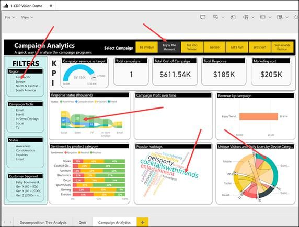Image resolution: width=299 pixels, height=227 pixels.
Task: Click the chat bubbles icon in toolbar
Action: (215, 17)
